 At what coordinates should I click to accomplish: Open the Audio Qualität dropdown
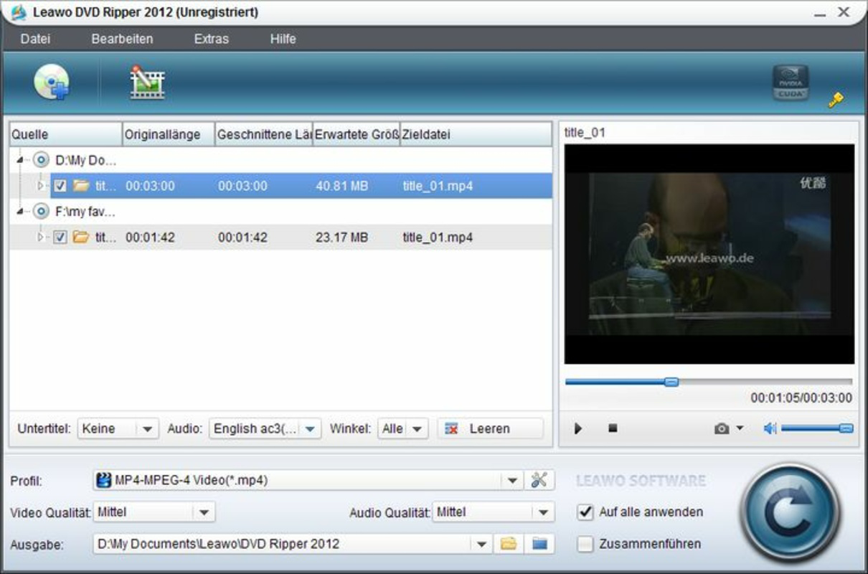click(494, 512)
